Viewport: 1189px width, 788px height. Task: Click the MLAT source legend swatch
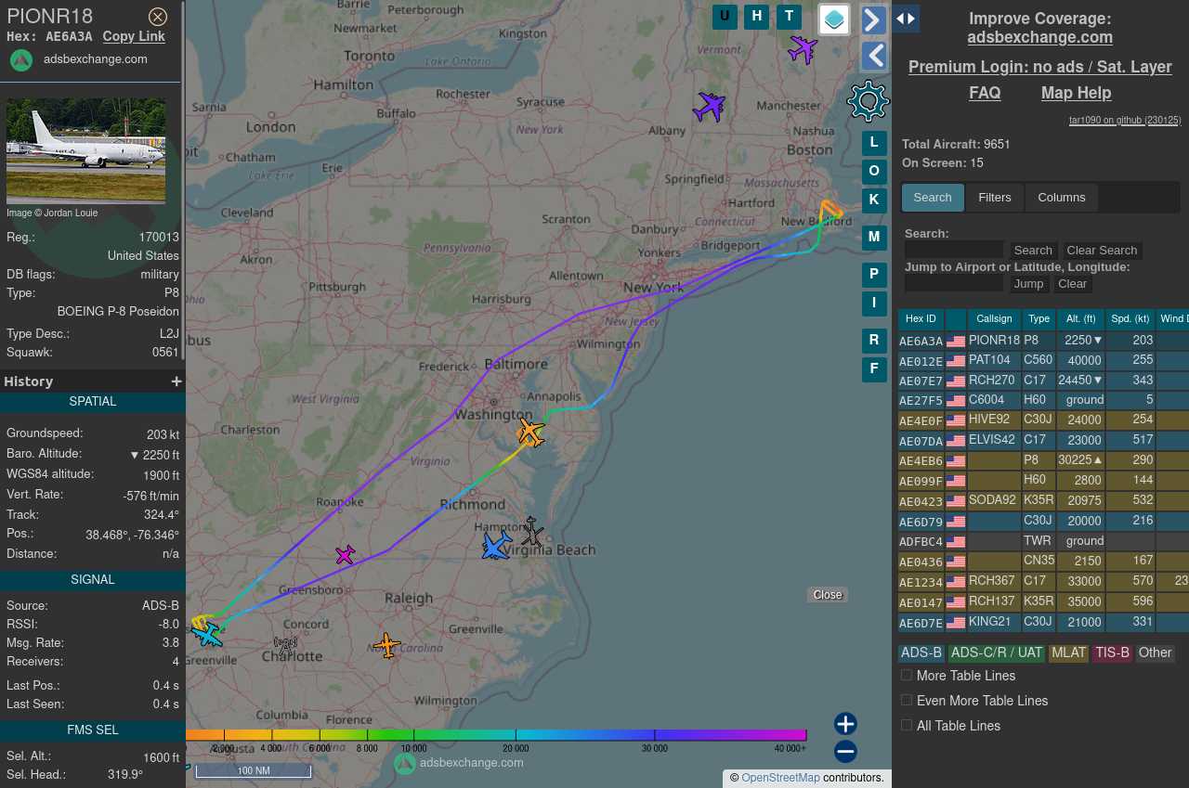tap(1068, 653)
